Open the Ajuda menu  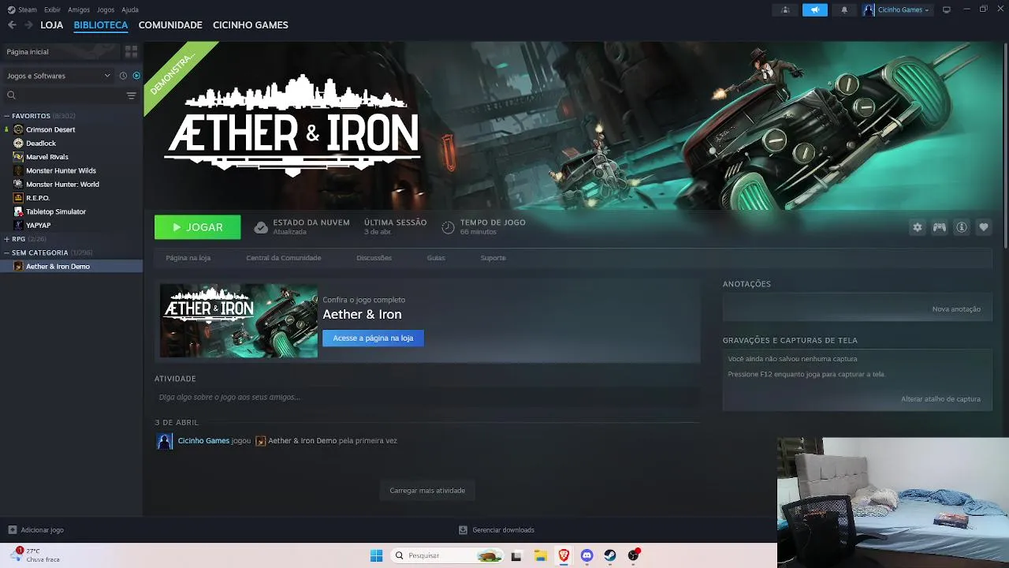[x=130, y=9]
